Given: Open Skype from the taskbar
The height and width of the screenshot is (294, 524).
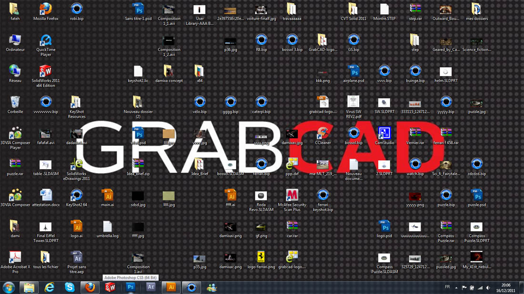Looking at the screenshot, I should pyautogui.click(x=70, y=287).
